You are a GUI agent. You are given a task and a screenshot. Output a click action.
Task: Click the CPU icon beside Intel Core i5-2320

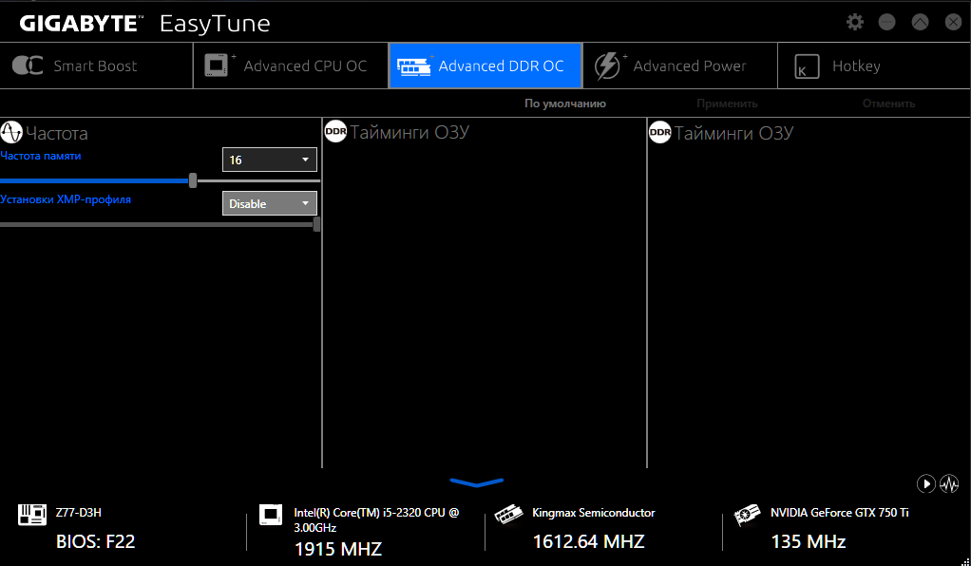pyautogui.click(x=271, y=515)
